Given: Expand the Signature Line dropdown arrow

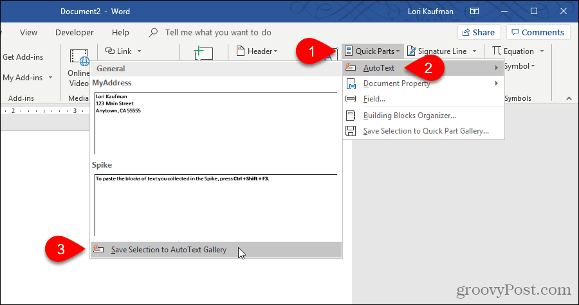Looking at the screenshot, I should click(475, 51).
